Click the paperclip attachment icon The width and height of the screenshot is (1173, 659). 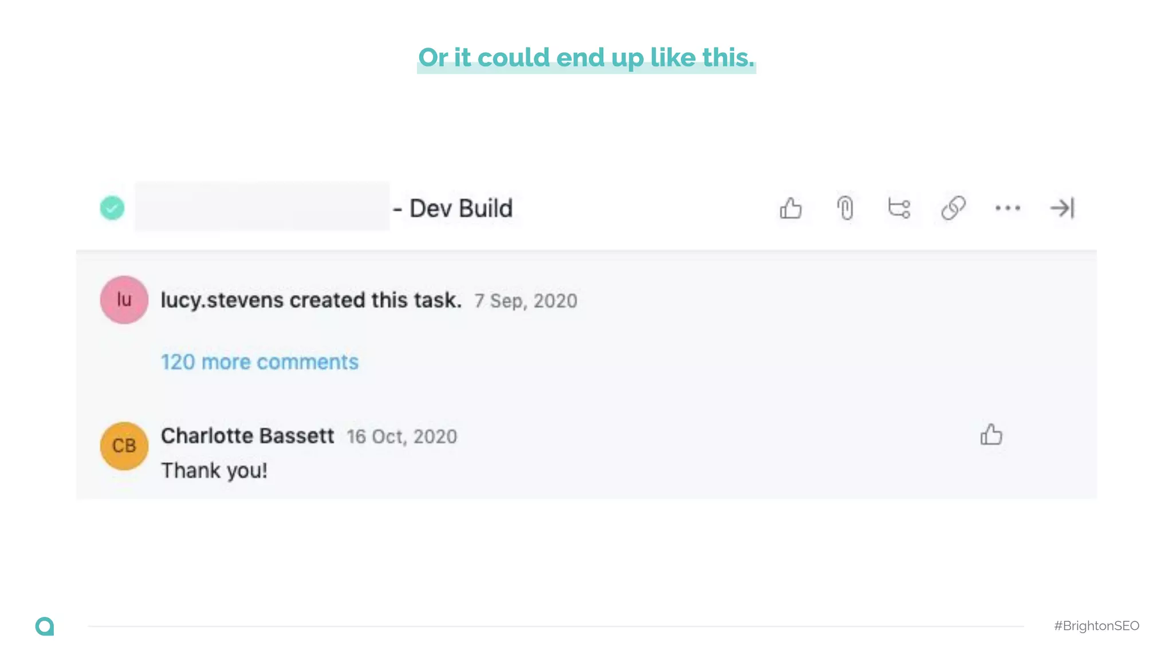tap(845, 208)
